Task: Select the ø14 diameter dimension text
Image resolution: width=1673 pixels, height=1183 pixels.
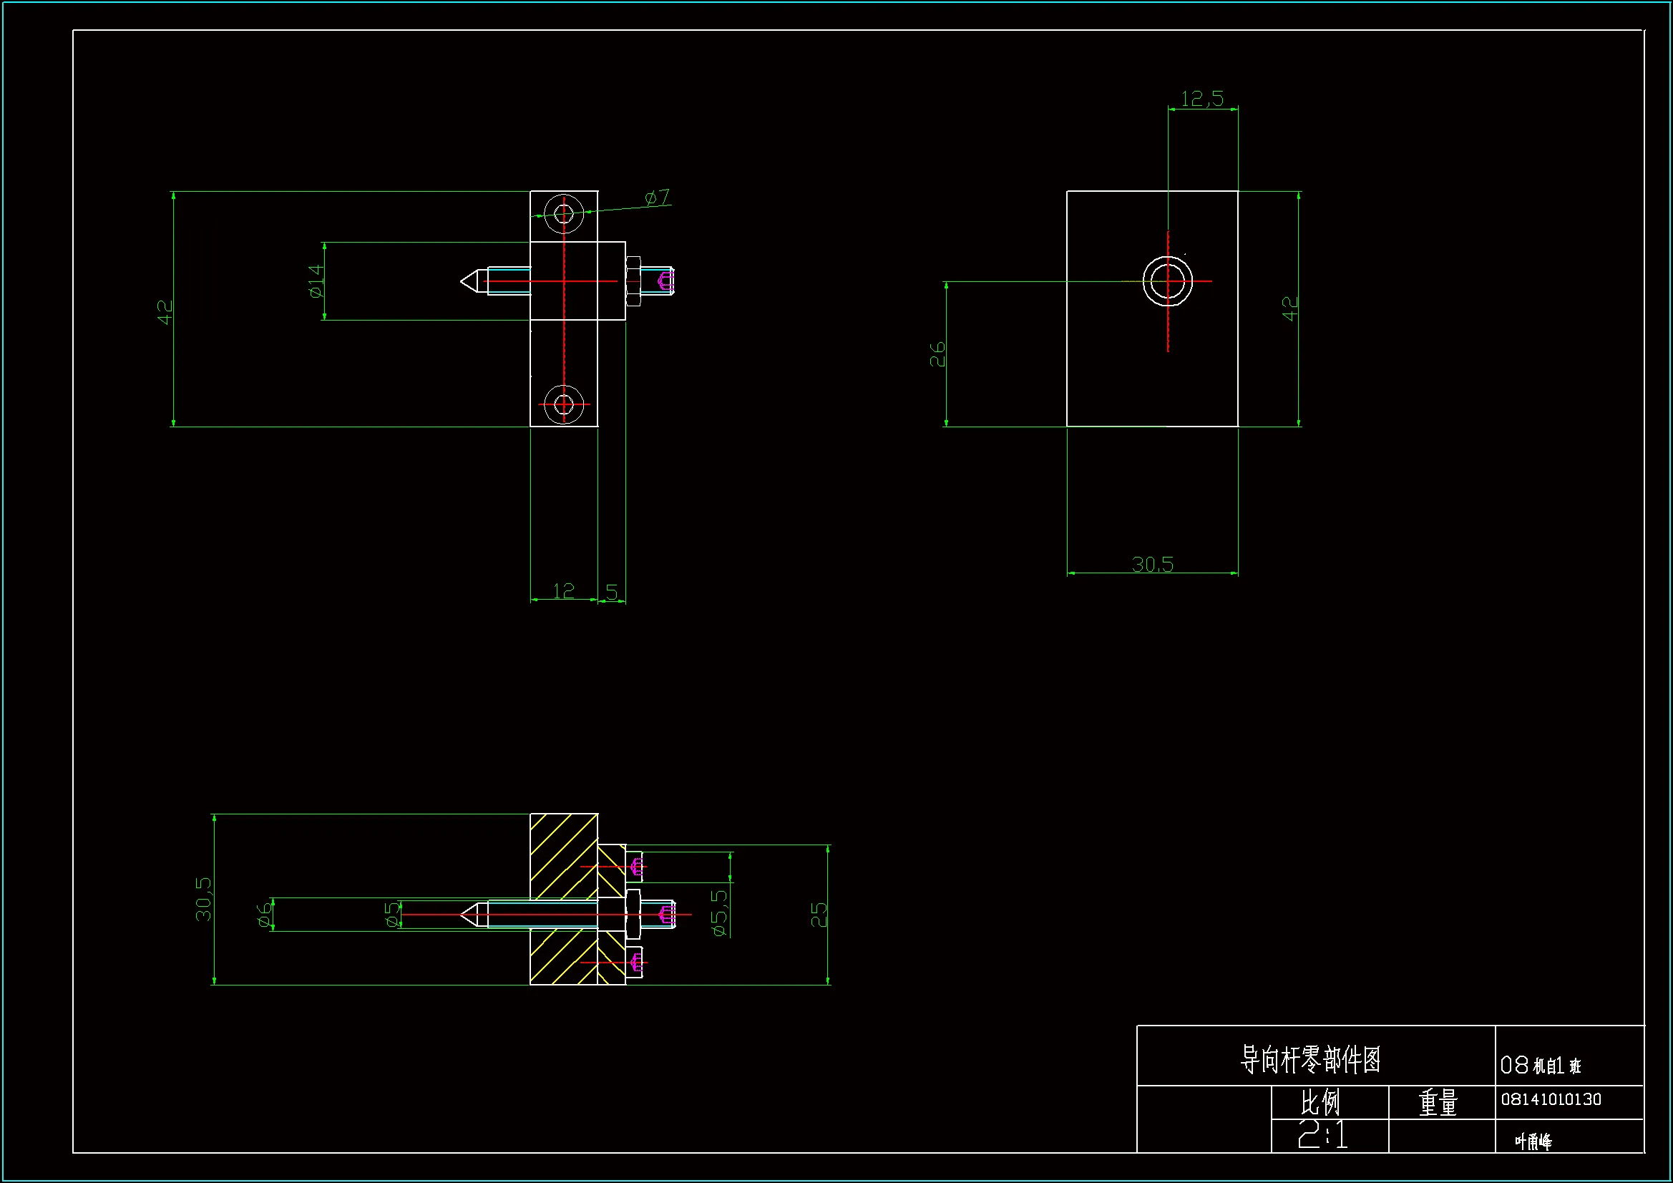Action: click(x=316, y=281)
